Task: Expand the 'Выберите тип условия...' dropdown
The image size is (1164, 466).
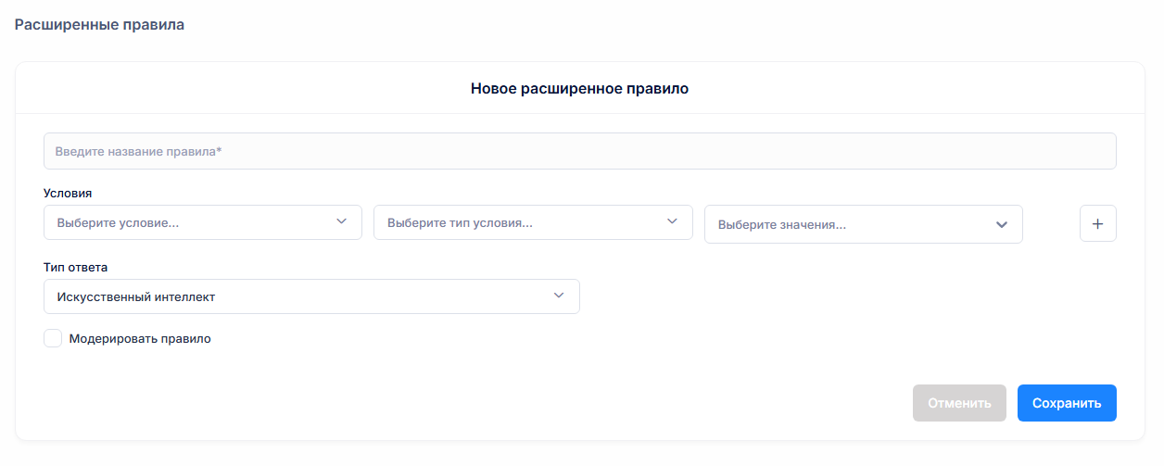Action: click(519, 223)
